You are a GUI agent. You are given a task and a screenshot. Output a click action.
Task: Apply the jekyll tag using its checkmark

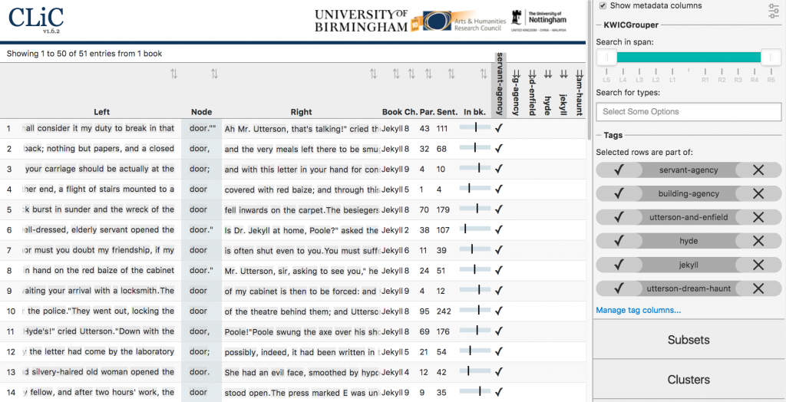[x=619, y=265]
